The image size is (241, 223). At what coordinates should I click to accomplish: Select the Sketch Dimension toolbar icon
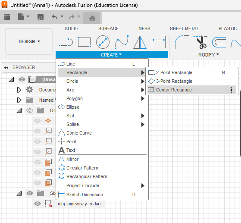pos(159,42)
